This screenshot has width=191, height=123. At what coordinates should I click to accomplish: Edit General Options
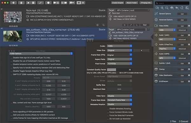[182, 14]
